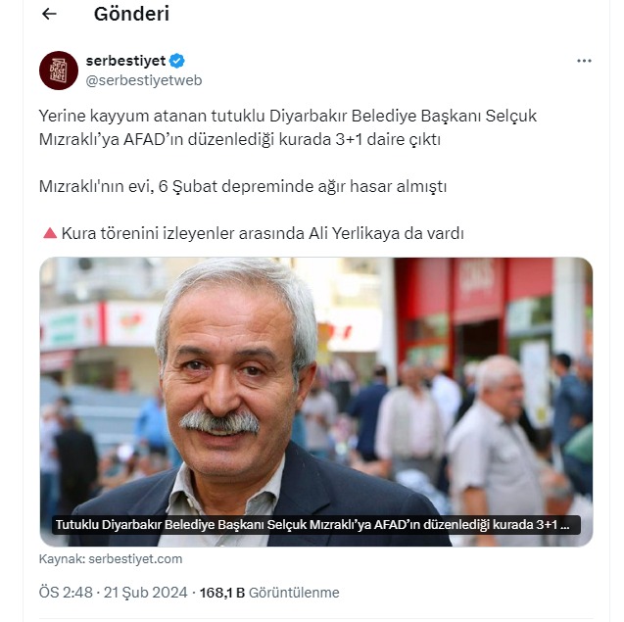Go back using the left arrow

click(49, 14)
